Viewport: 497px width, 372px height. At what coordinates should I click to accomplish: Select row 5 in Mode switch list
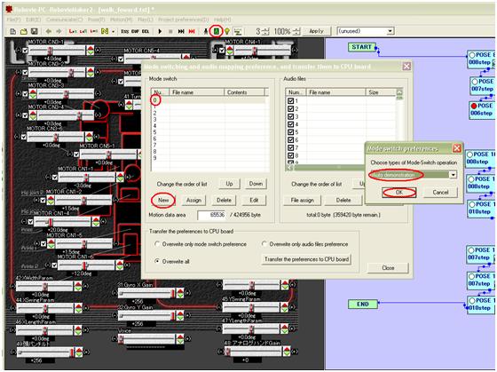[209, 132]
